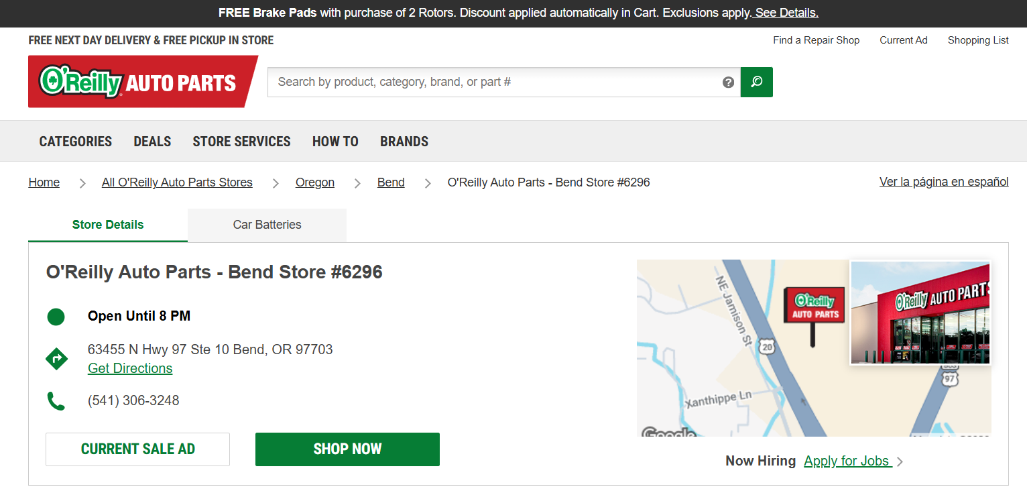Click the chevron after Apply for Jobs

pos(900,461)
